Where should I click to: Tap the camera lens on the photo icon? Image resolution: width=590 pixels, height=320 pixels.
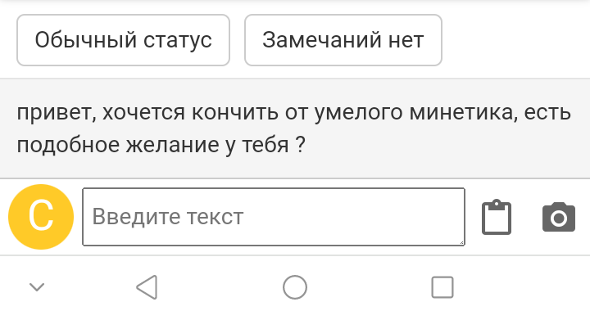click(559, 219)
